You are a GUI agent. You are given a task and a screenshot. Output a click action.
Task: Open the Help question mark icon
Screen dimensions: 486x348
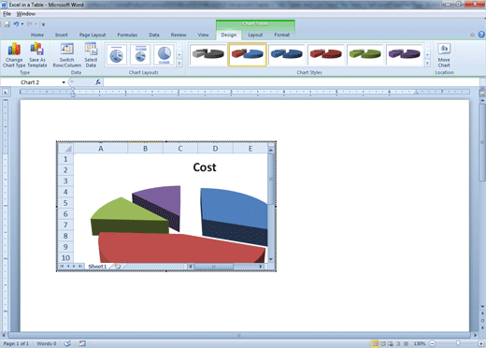coord(481,35)
